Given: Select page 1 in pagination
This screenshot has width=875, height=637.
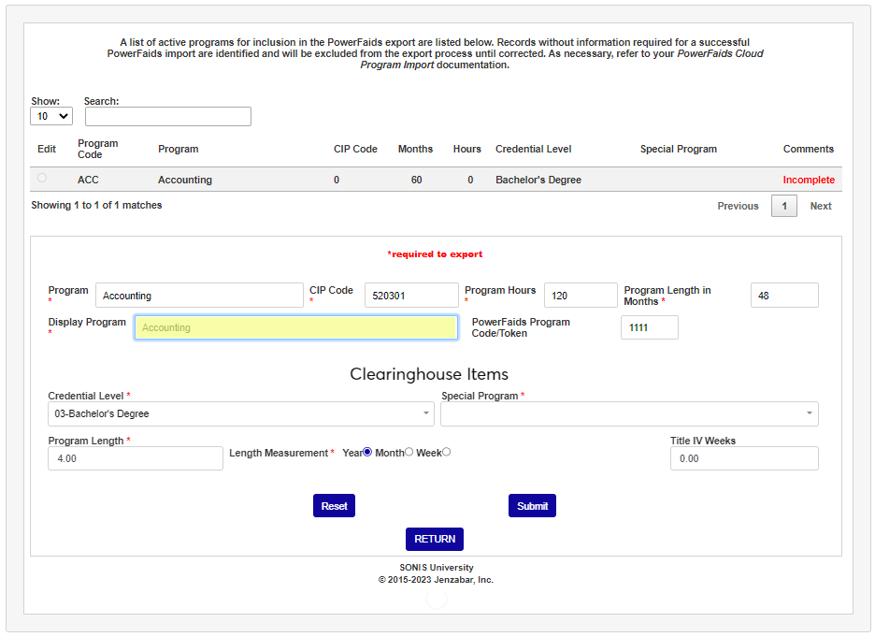Looking at the screenshot, I should point(783,206).
